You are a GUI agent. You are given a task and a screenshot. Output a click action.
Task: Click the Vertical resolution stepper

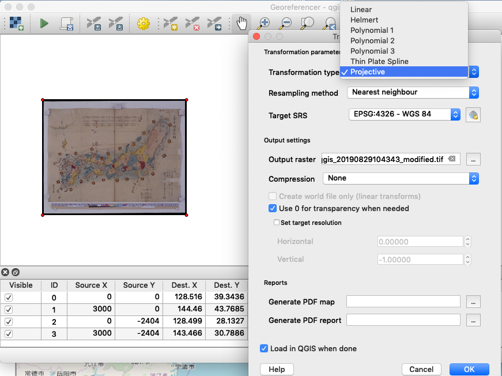coord(468,260)
